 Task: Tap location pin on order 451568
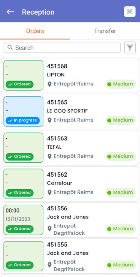(50, 84)
